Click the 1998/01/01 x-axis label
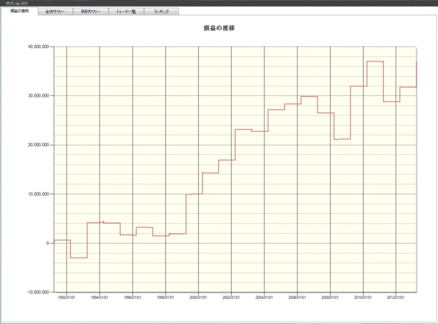Screen dimensions: 438x324 point(166,297)
